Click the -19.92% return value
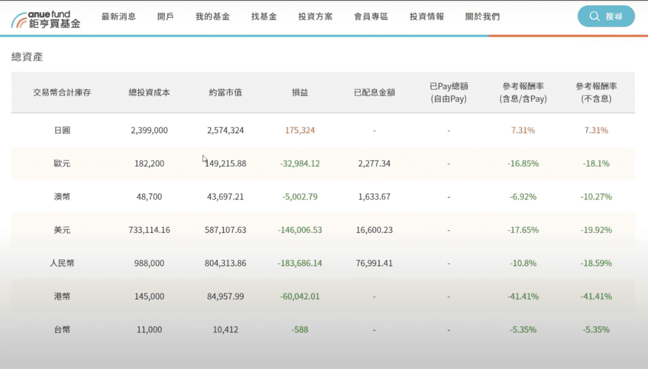 coord(597,230)
